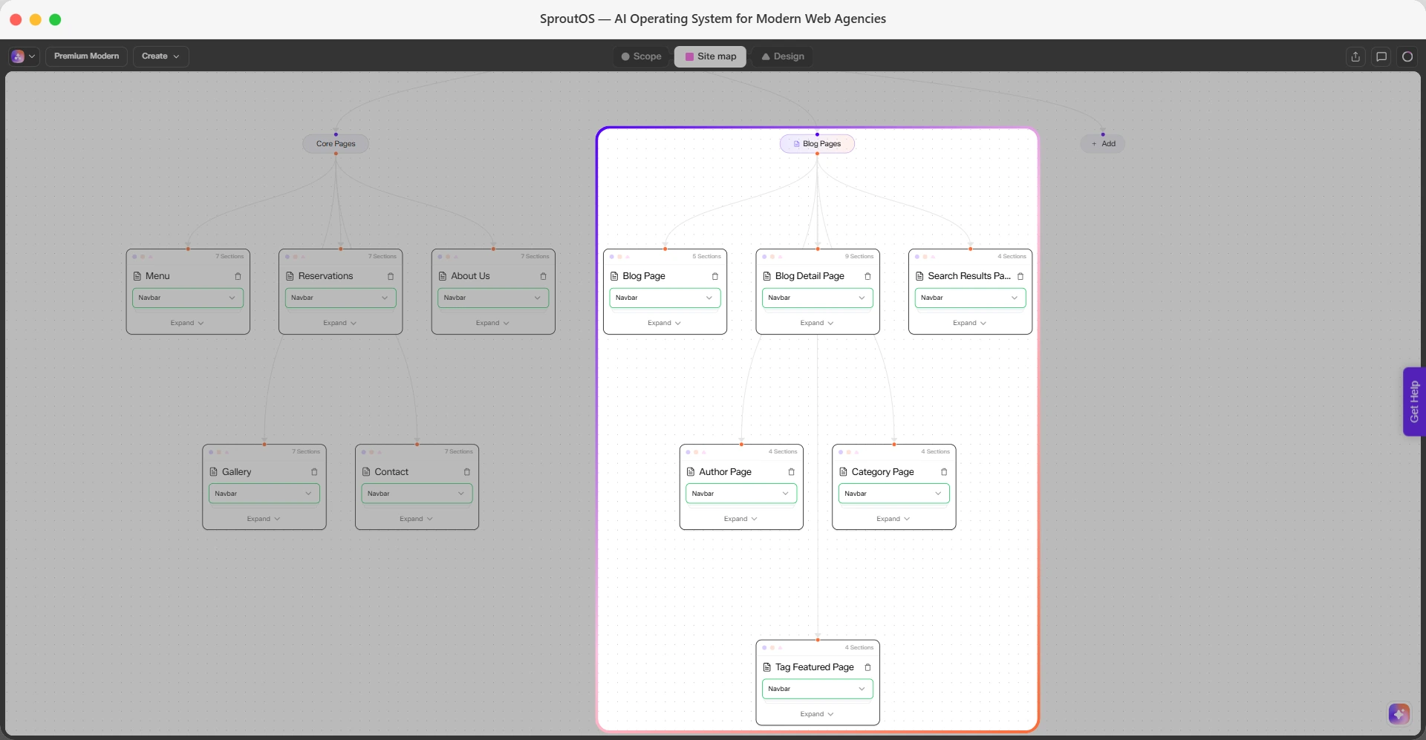
Task: Open the Navbar dropdown on the Blog Page card
Action: click(x=665, y=298)
